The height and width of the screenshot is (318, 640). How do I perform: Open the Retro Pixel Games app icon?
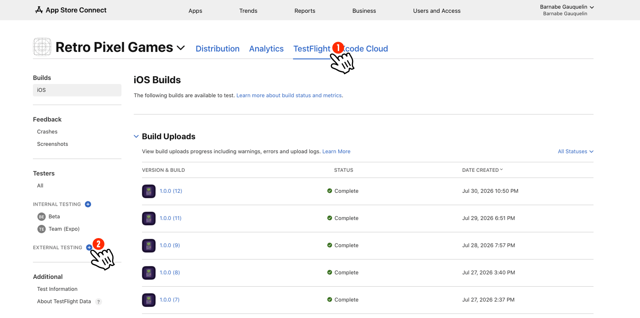[x=42, y=47]
